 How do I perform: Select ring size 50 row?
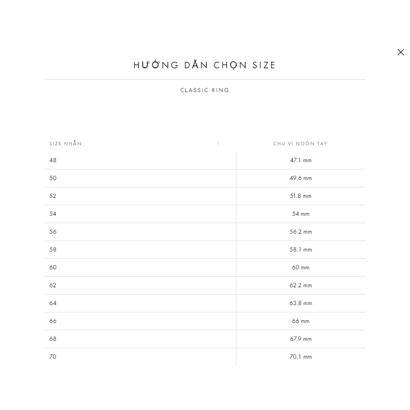coord(53,178)
